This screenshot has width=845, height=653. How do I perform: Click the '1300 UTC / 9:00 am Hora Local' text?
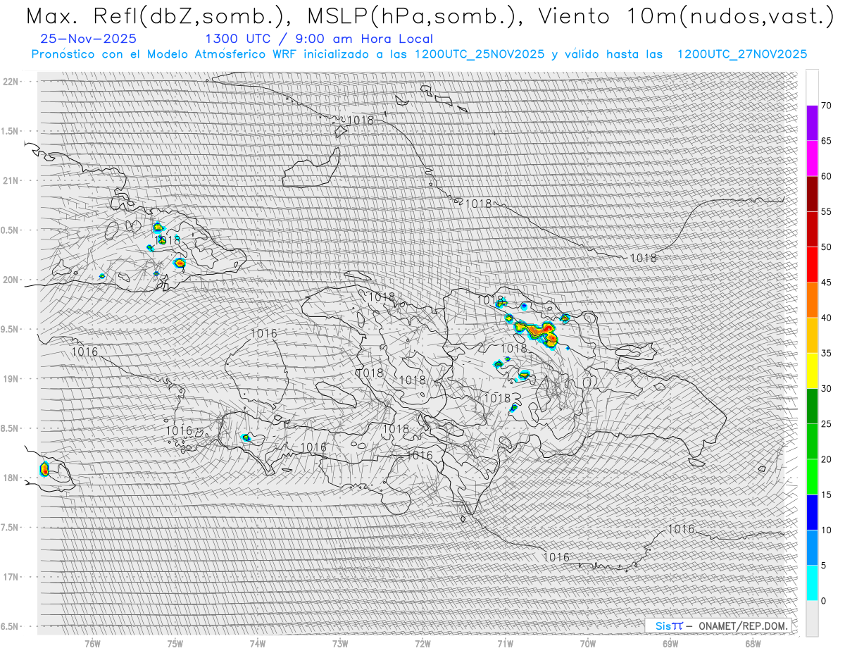[x=318, y=39]
